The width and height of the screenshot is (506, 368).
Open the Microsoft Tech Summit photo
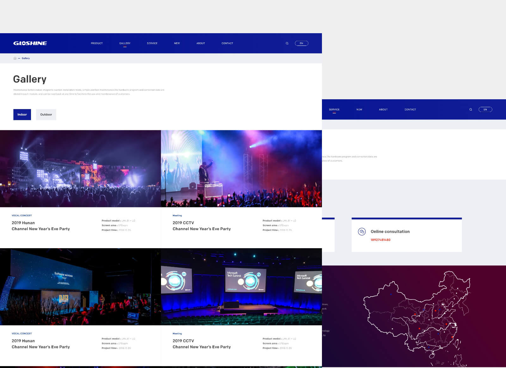coord(241,286)
